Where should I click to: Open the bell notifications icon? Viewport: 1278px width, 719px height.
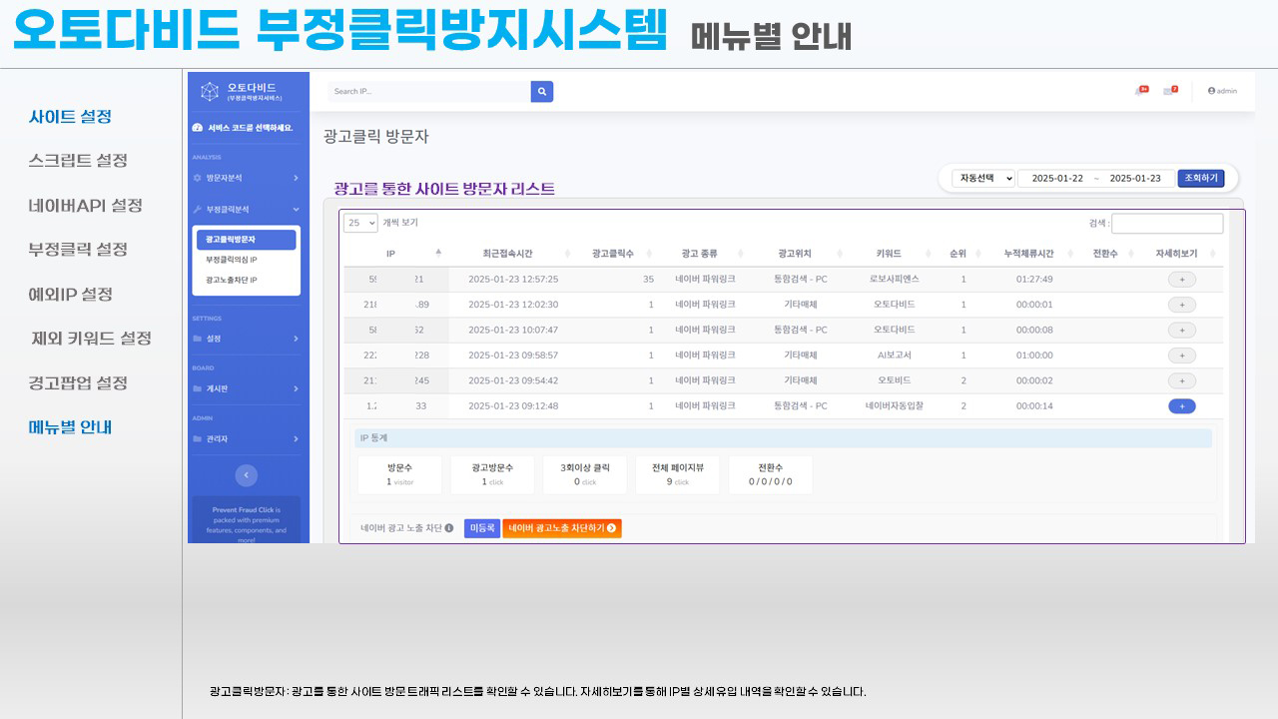(x=1140, y=91)
